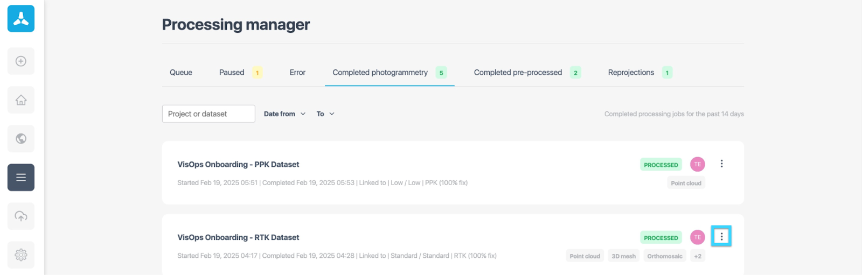The height and width of the screenshot is (275, 862).
Task: Open the add new plus icon
Action: [x=21, y=61]
